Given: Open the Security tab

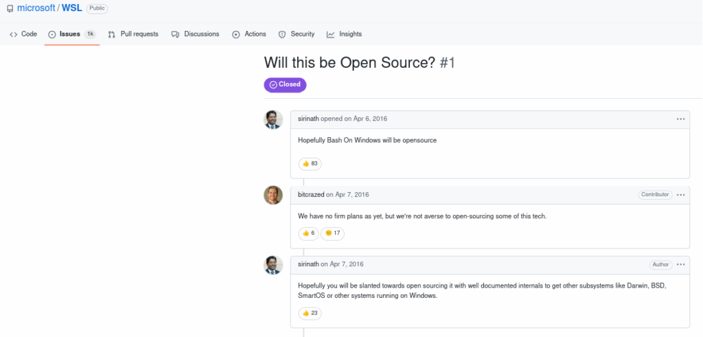Looking at the screenshot, I should click(297, 34).
